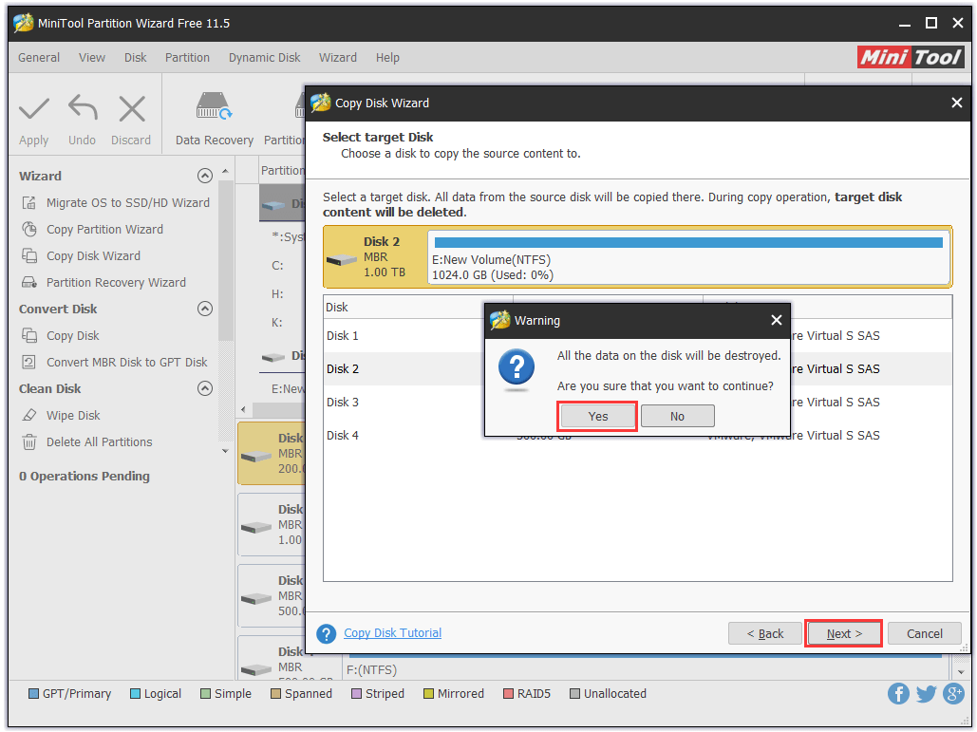
Task: Click the Mirrored legend color box
Action: [x=429, y=693]
